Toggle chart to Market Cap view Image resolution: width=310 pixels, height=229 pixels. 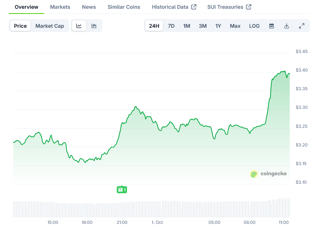click(x=50, y=26)
